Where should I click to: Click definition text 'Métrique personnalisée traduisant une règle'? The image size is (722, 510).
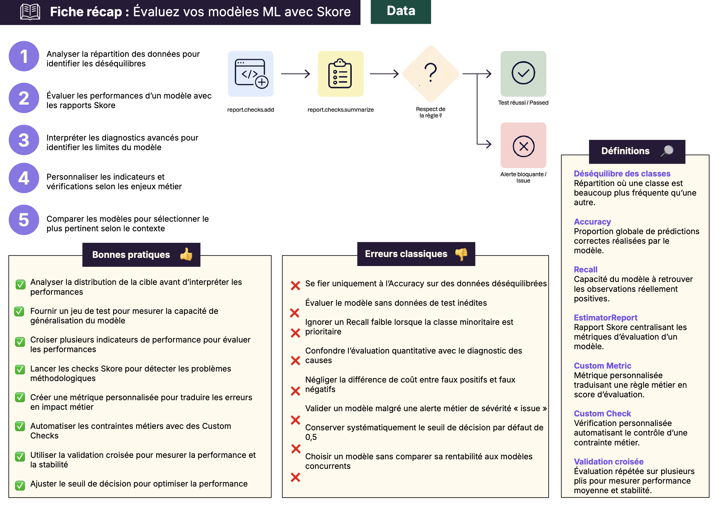(630, 385)
